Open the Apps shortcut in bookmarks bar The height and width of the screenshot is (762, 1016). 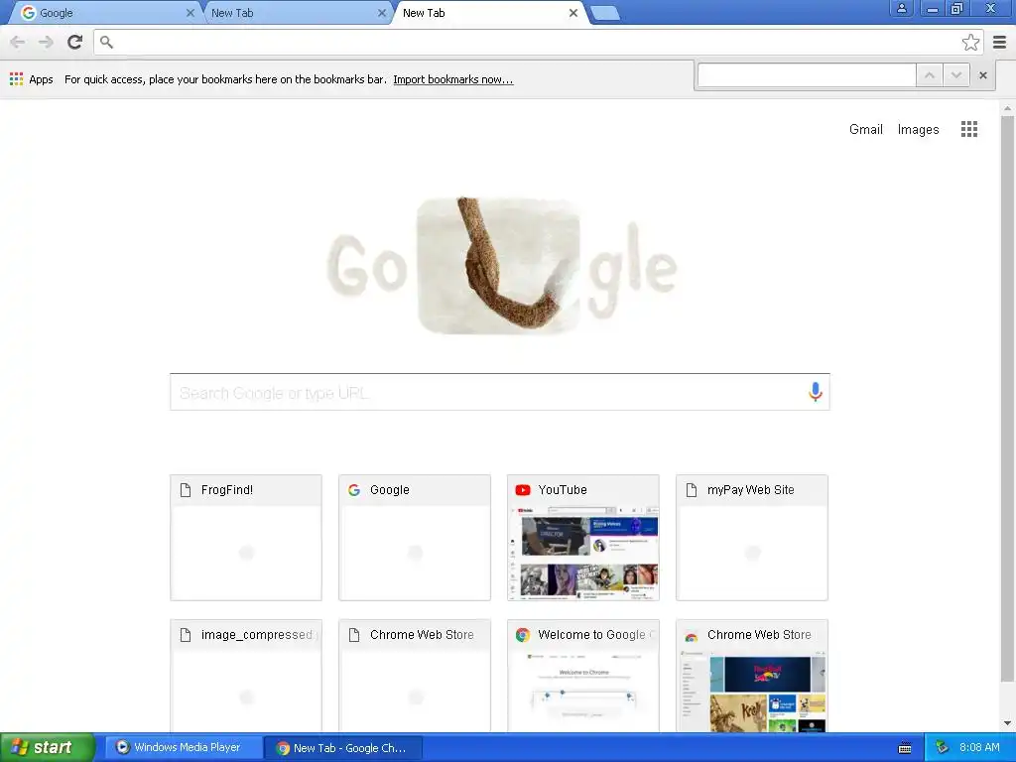(31, 79)
